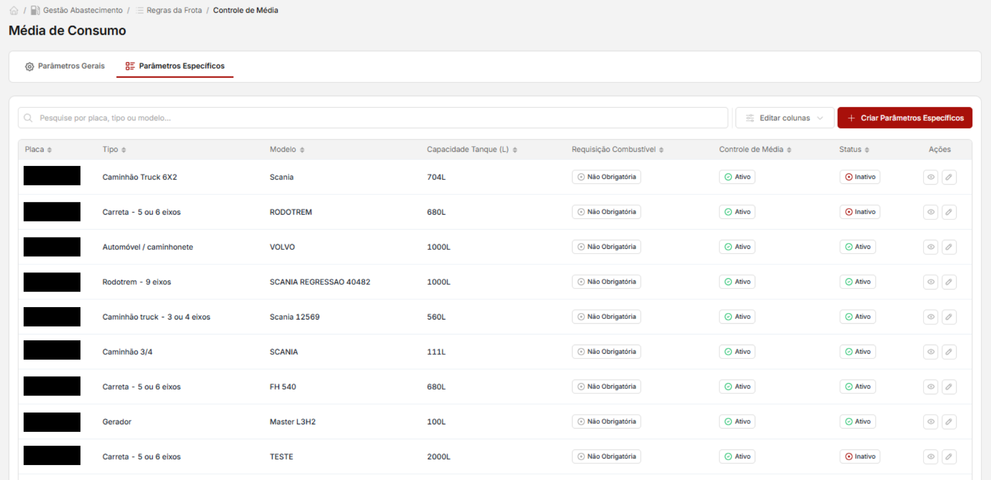
Task: Switch to Parâmetros Gerais tab
Action: click(65, 66)
